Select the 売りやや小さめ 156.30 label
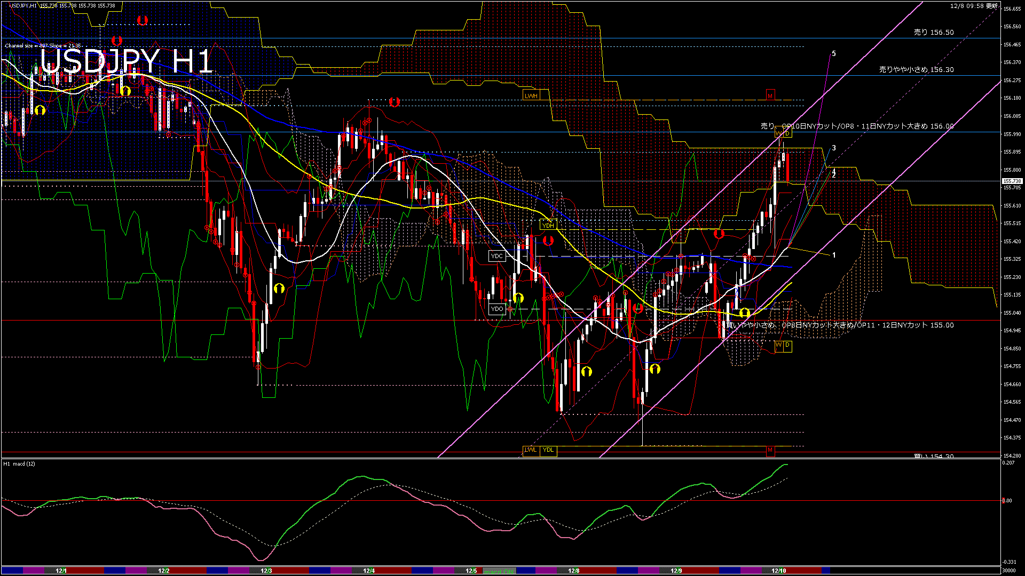Image resolution: width=1025 pixels, height=576 pixels. click(x=916, y=70)
